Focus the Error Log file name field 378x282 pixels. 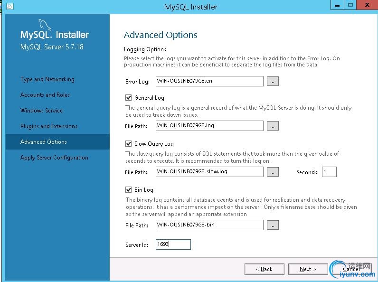pos(209,81)
